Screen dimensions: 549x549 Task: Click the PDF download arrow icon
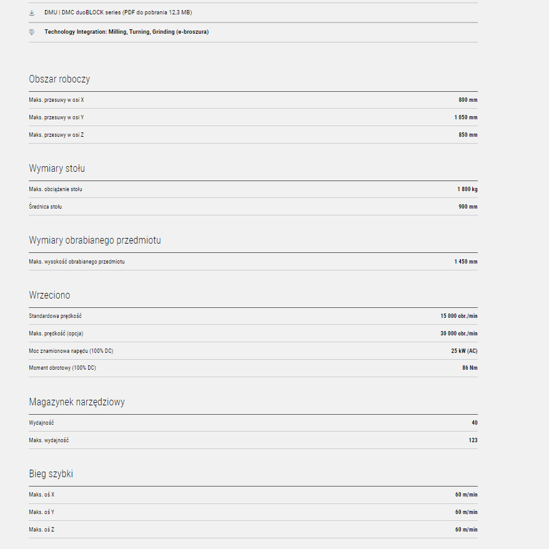coord(32,12)
